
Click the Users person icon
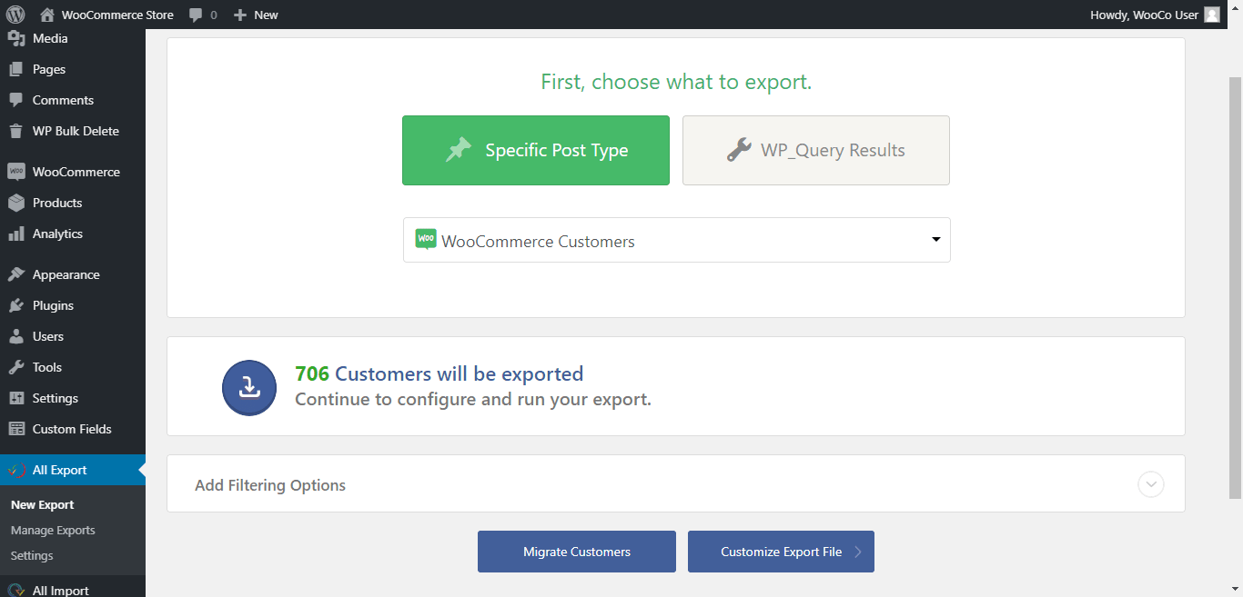(15, 336)
